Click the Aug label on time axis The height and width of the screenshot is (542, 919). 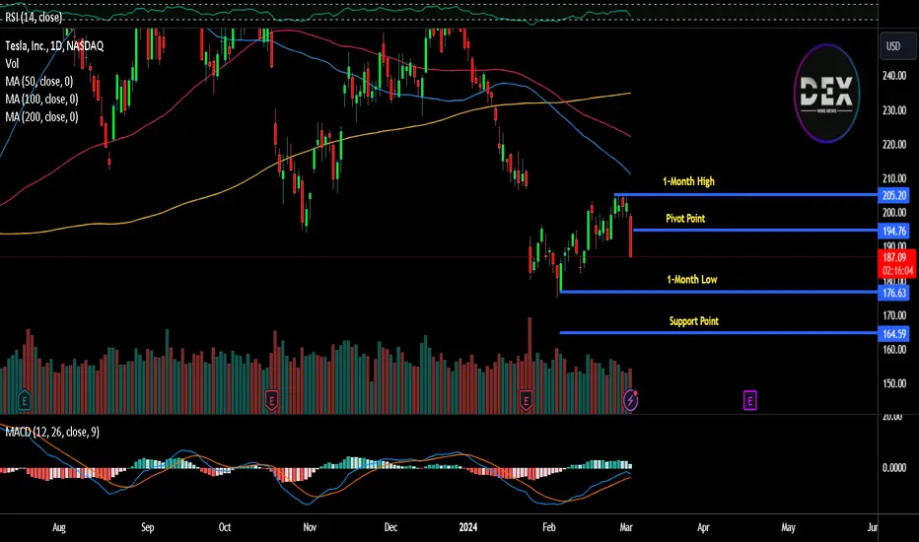(58, 527)
